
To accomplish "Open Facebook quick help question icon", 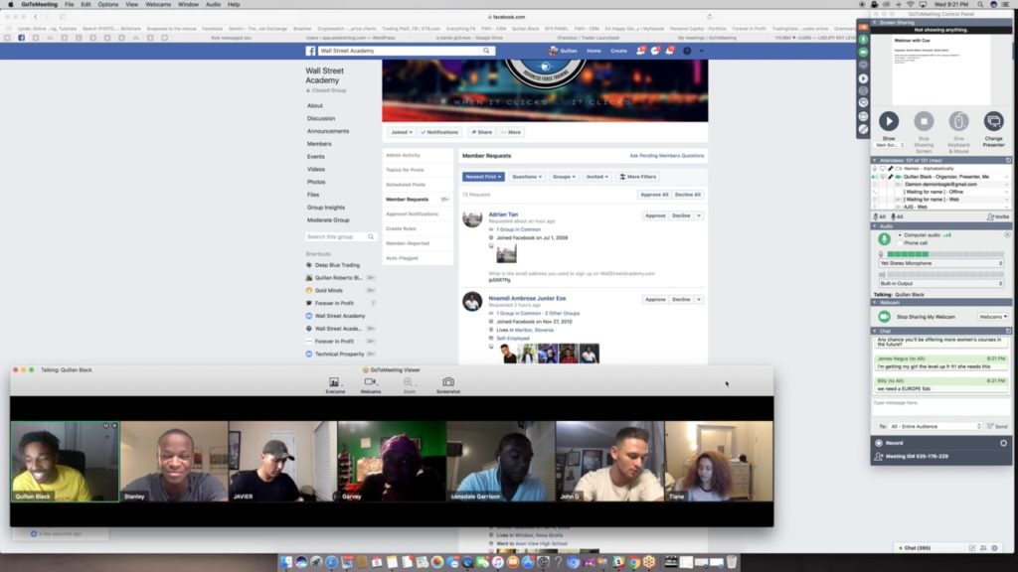I will 687,51.
